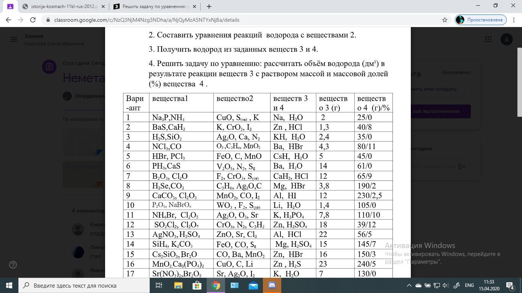Send the private comment with arrow icon
522x293 pixels.
coord(462,166)
